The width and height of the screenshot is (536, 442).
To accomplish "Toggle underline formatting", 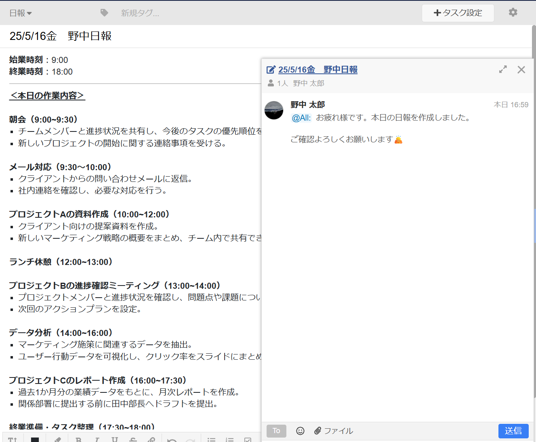I will tap(115, 440).
